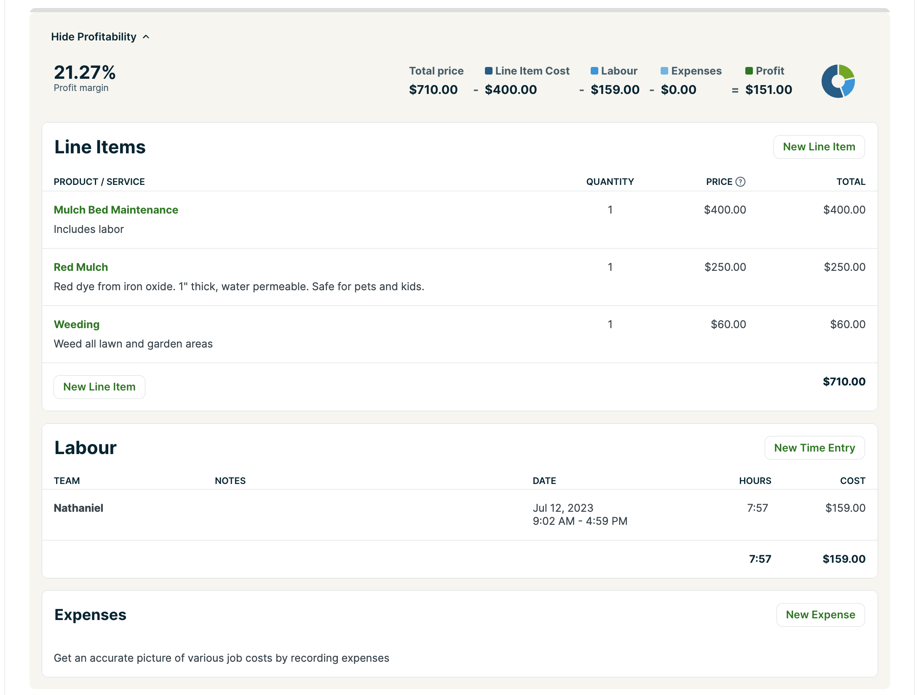
Task: Click the Expenses legend color square
Action: click(x=664, y=71)
